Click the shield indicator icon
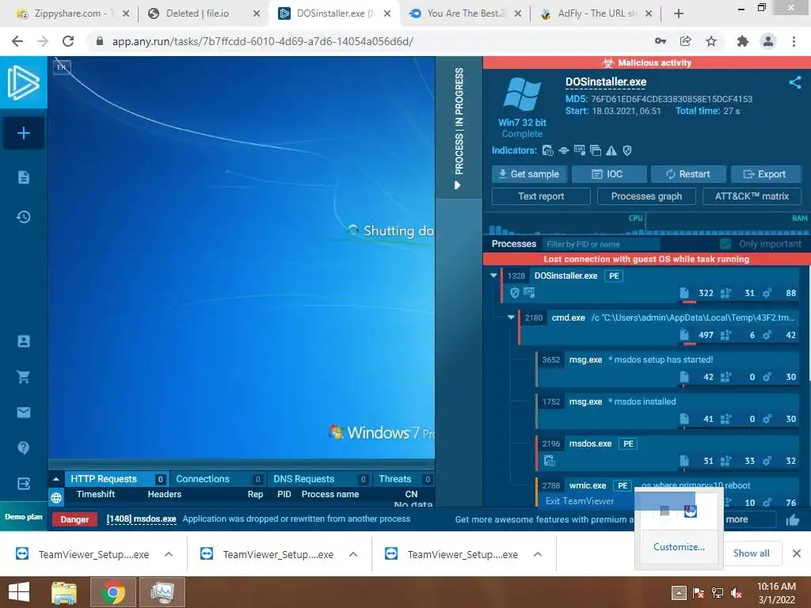 [x=627, y=150]
